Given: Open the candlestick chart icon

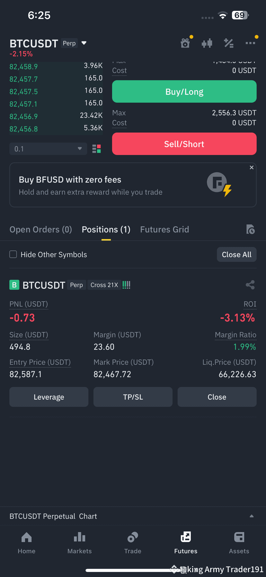Looking at the screenshot, I should 207,43.
